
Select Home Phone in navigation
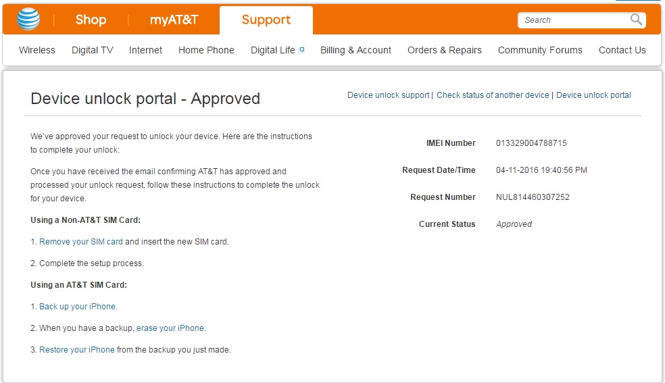206,50
